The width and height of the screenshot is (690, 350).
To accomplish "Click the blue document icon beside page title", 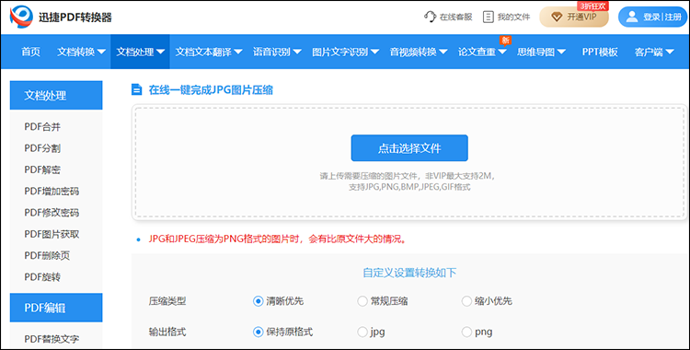I will pos(137,90).
